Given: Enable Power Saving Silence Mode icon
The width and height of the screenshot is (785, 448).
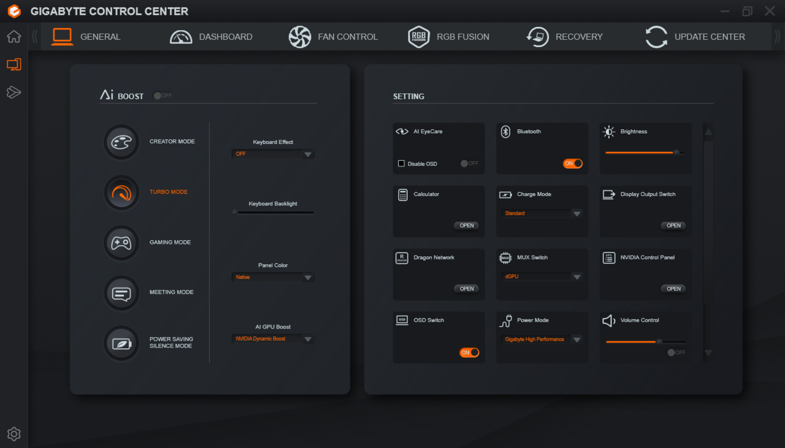Looking at the screenshot, I should click(121, 343).
